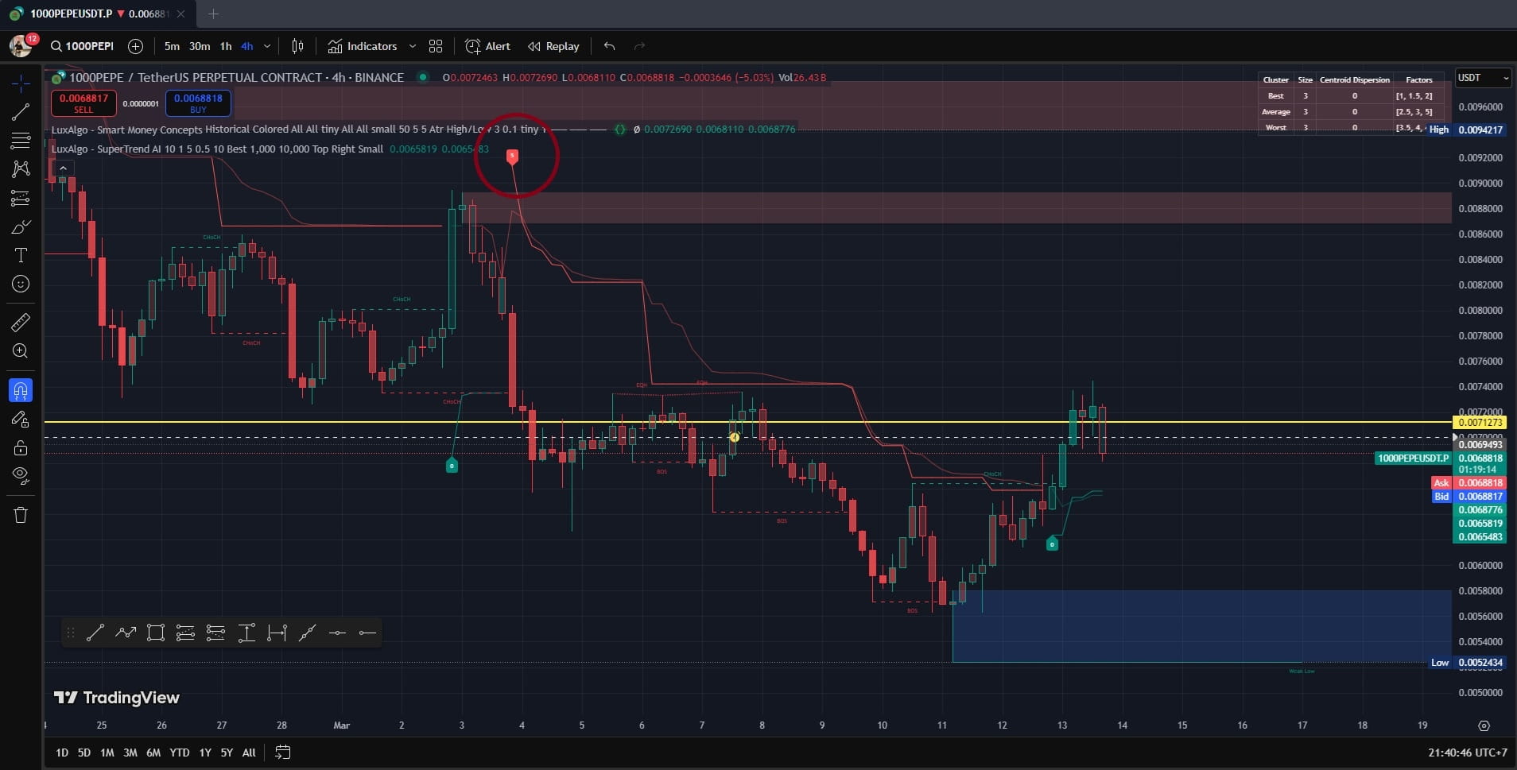This screenshot has width=1517, height=770.
Task: Click the blue BUY button
Action: 198,103
